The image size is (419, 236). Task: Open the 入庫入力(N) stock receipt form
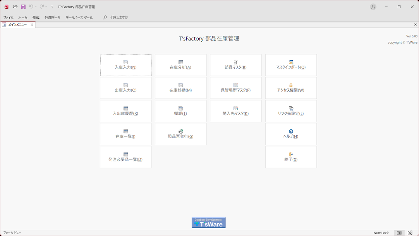(125, 65)
